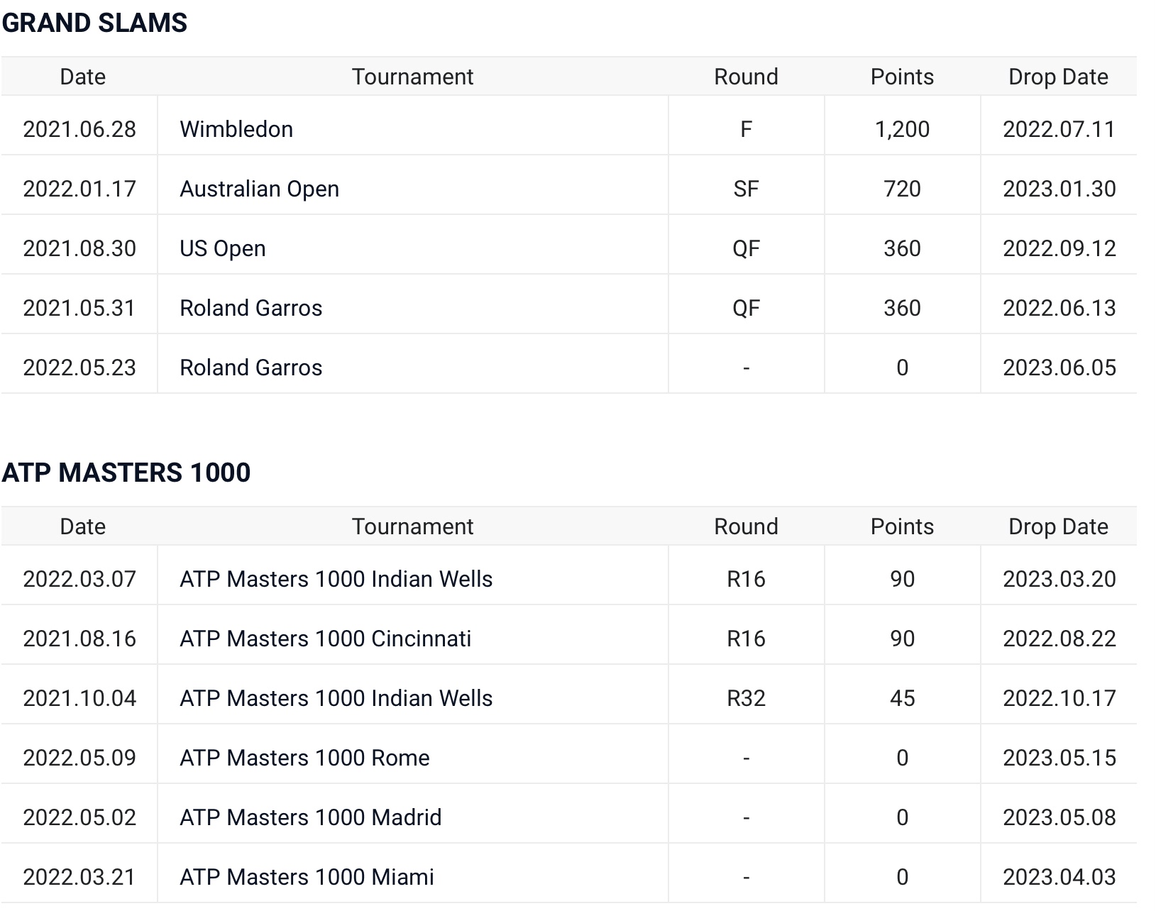Screen dimensions: 1156x911
Task: Select the 2023.01.30 drop date cell
Action: 1059,189
